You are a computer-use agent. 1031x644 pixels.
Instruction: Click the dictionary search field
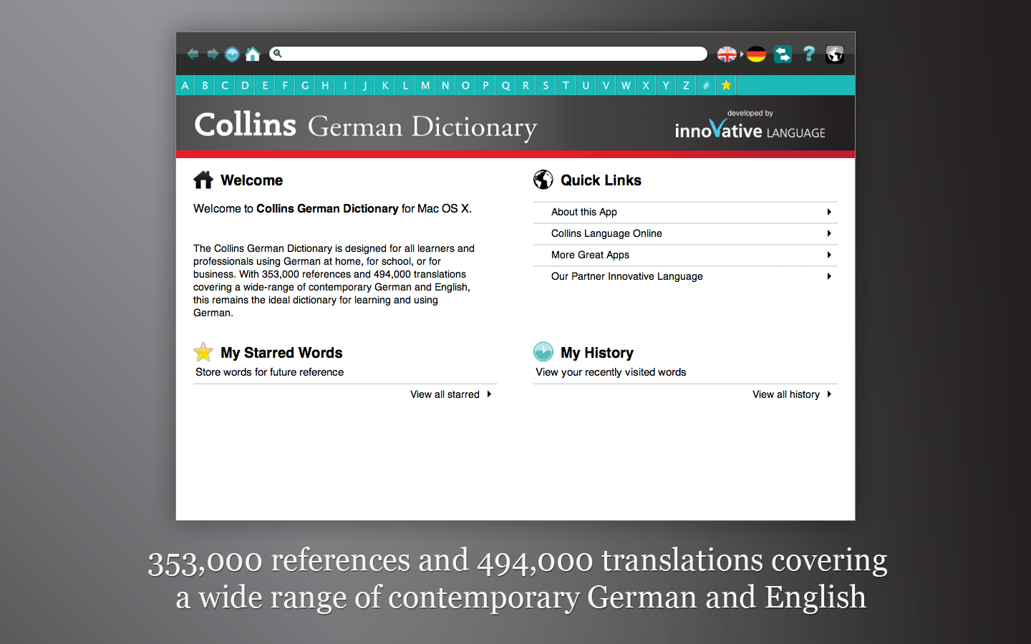(488, 54)
